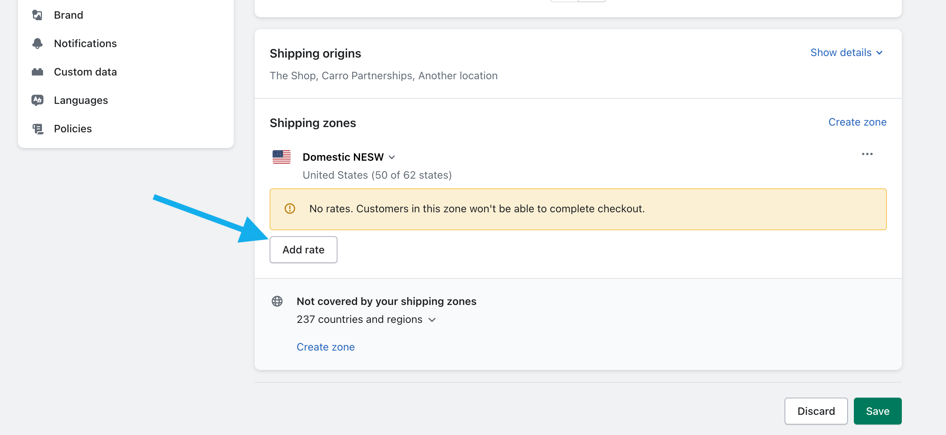The width and height of the screenshot is (946, 435).
Task: Click the Brand sidebar icon
Action: 37,15
